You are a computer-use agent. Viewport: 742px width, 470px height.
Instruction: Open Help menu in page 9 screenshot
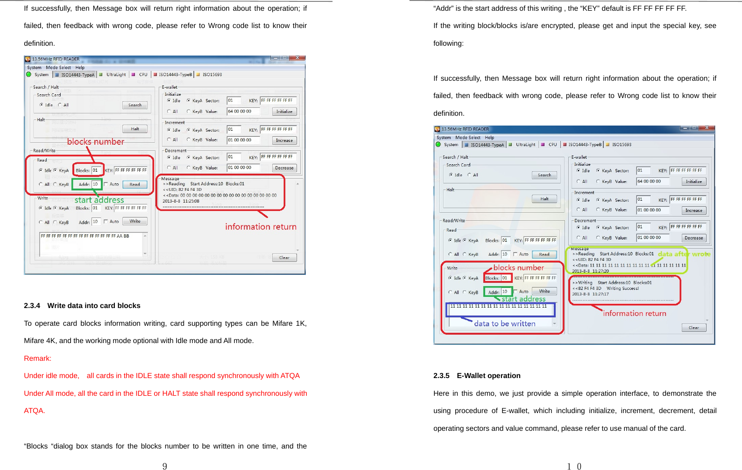pos(80,68)
